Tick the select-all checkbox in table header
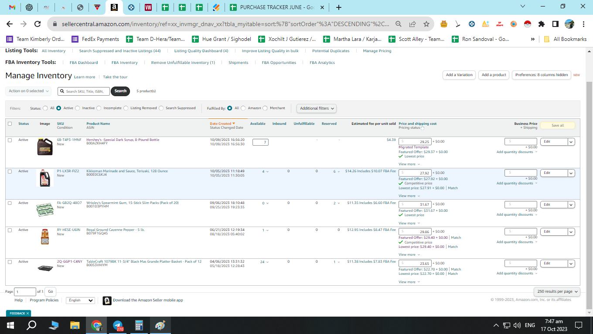The image size is (593, 334). click(10, 124)
